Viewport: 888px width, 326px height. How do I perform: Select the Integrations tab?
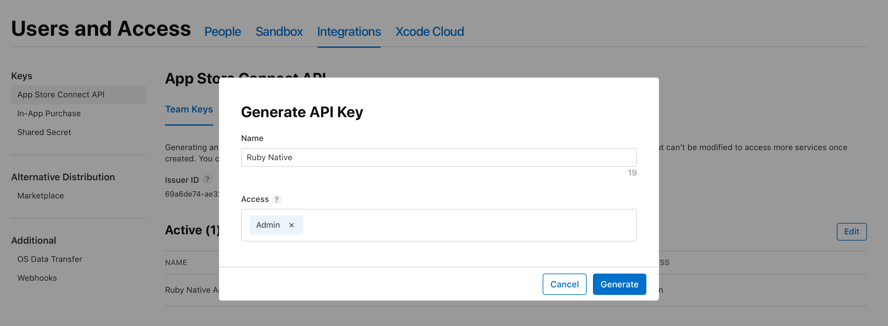point(349,31)
